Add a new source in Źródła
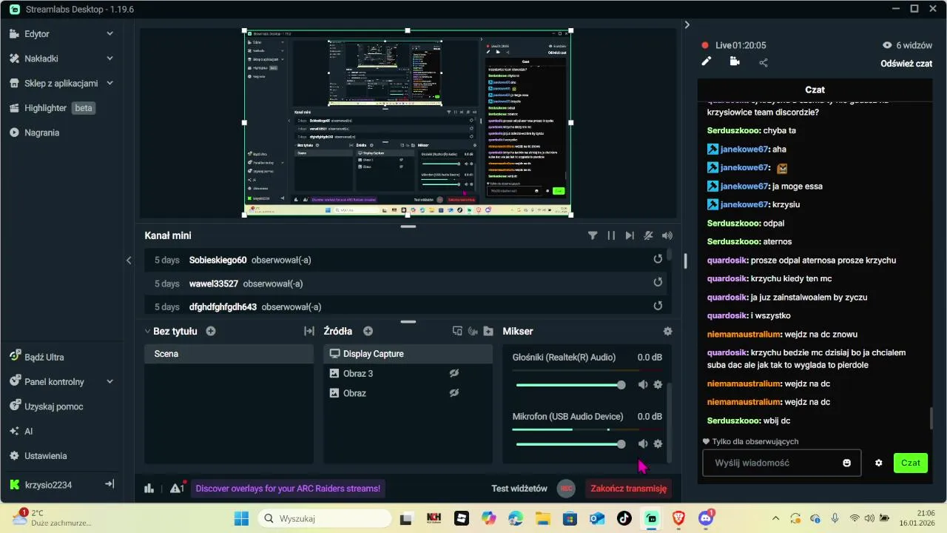The width and height of the screenshot is (947, 533). click(x=368, y=331)
